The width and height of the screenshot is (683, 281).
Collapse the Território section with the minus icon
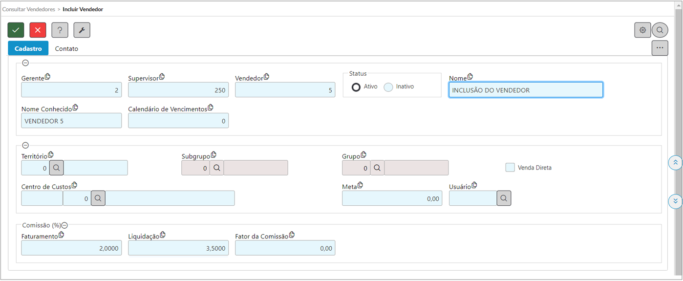click(25, 145)
